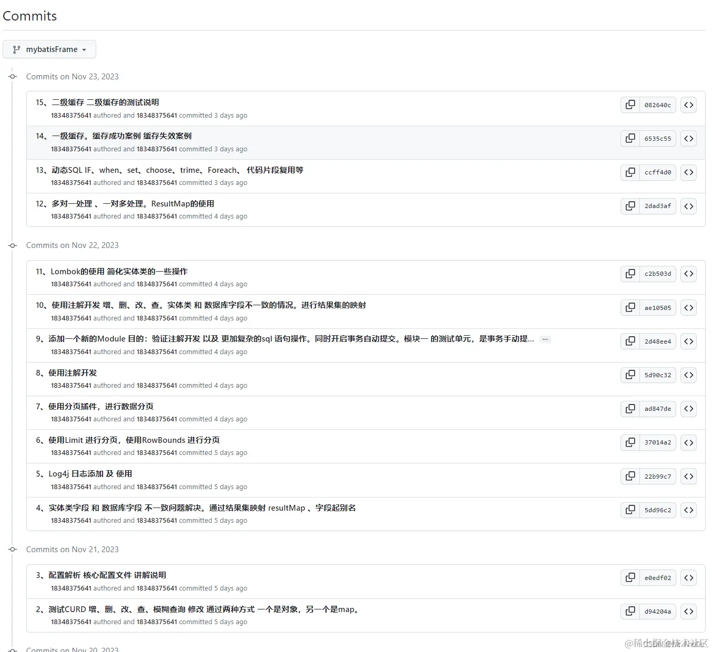Image resolution: width=712 pixels, height=652 pixels.
Task: Open commit titled 13、动态SQL IF
Action: [x=169, y=170]
